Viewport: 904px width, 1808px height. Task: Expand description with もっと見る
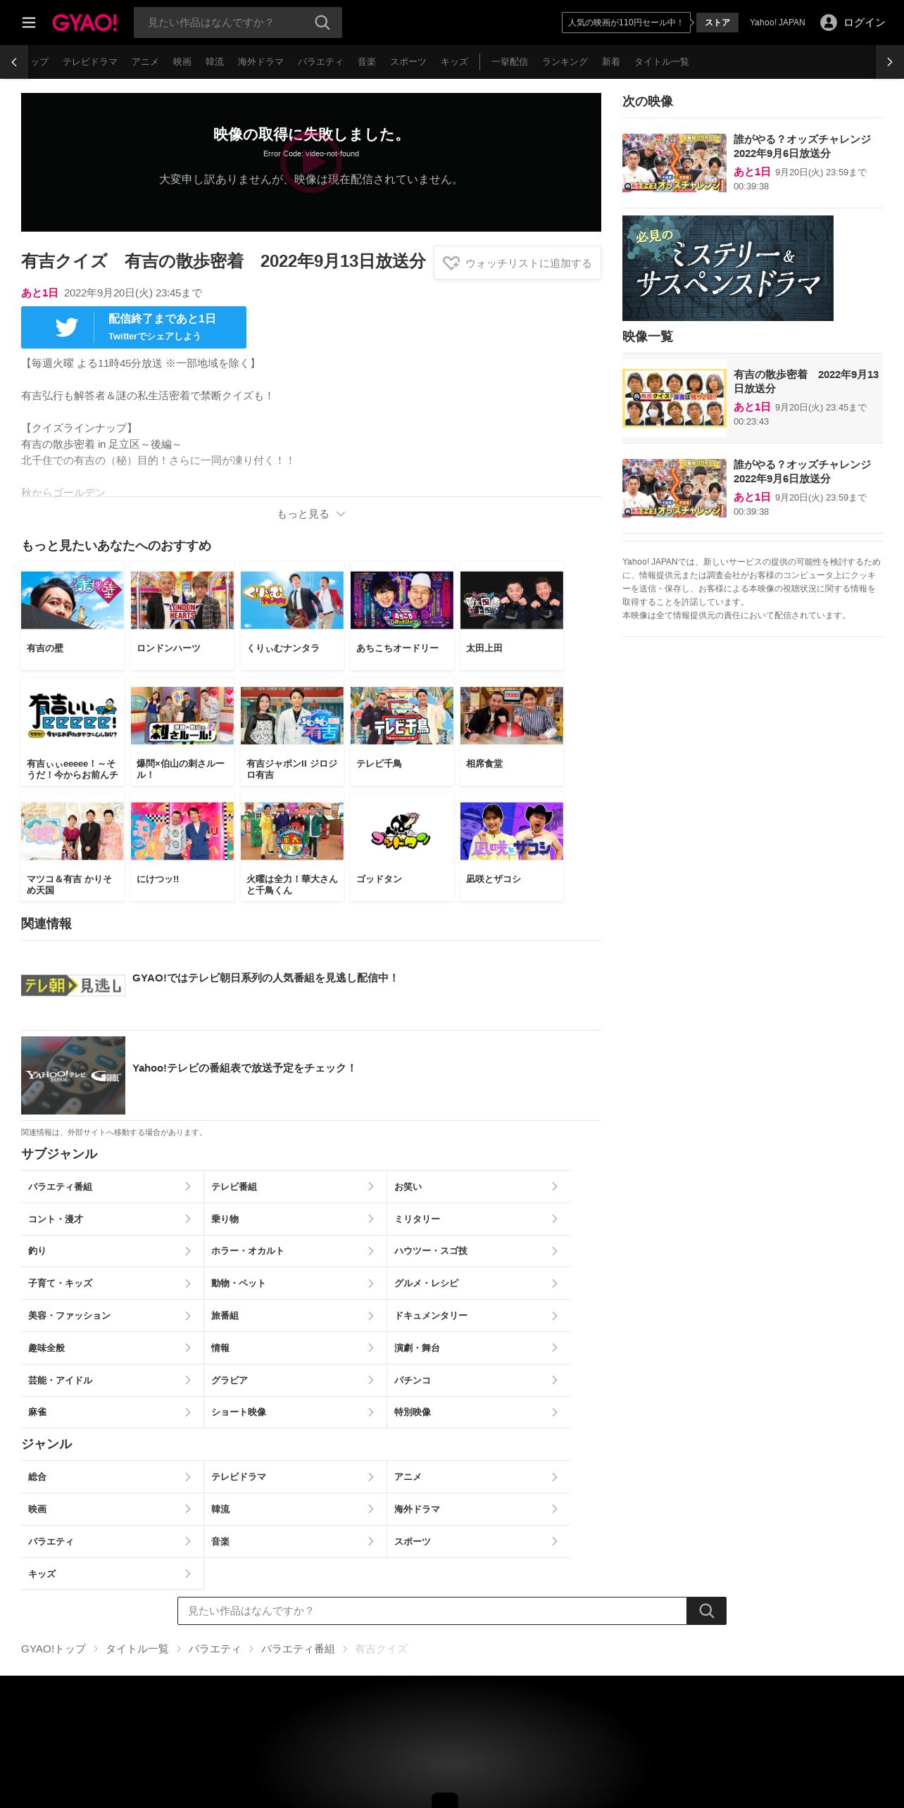pyautogui.click(x=311, y=514)
